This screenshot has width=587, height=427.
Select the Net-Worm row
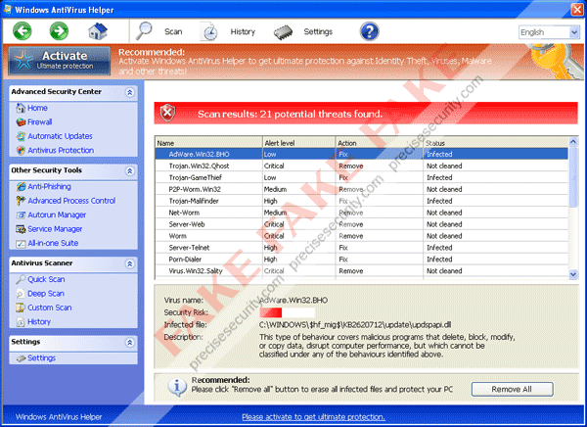[x=361, y=213]
